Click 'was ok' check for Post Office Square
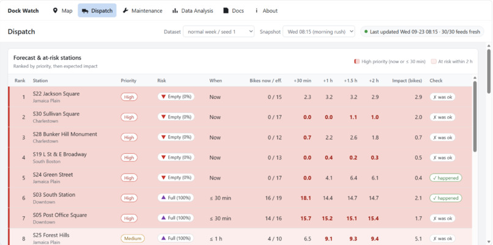The height and width of the screenshot is (245, 493). click(x=442, y=218)
